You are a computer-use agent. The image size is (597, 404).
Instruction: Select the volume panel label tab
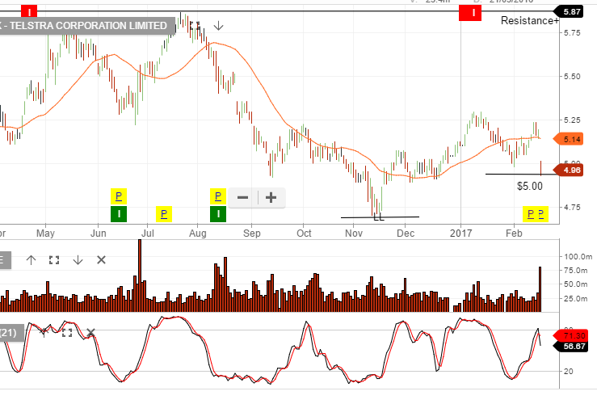pos(6,260)
